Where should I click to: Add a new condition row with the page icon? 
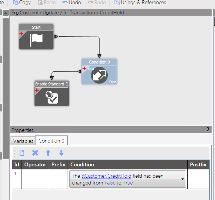[x=22, y=153]
